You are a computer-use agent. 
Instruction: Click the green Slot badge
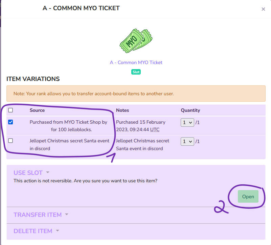(136, 72)
